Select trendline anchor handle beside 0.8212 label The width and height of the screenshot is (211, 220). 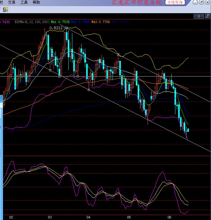(x=67, y=28)
